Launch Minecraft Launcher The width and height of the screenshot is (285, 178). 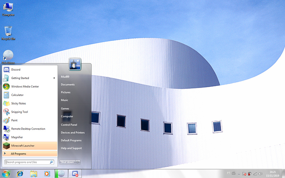tap(30, 146)
